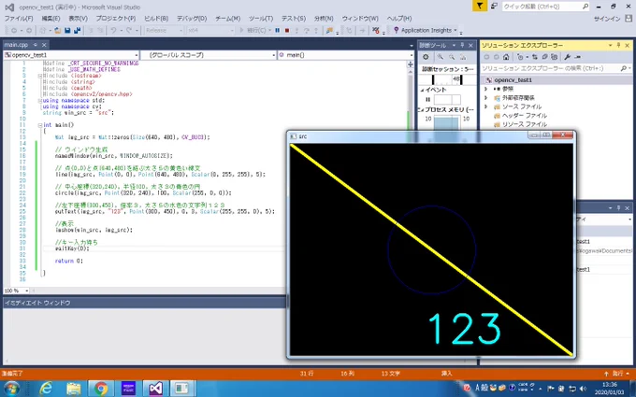Click the 続行(C) continue button

(255, 31)
